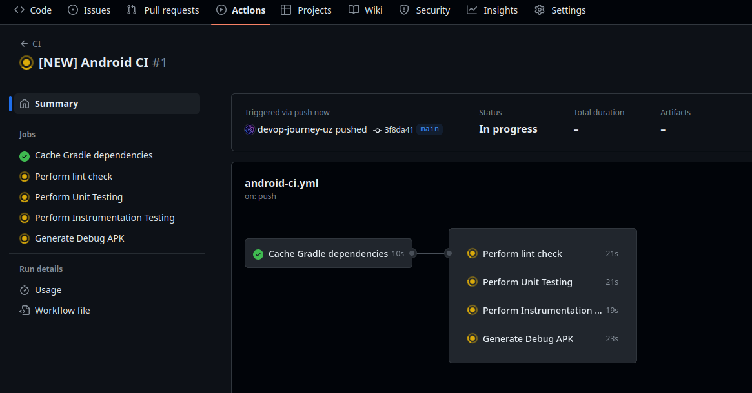Open Perform Instrumentation Testing job in sidebar

click(x=105, y=218)
